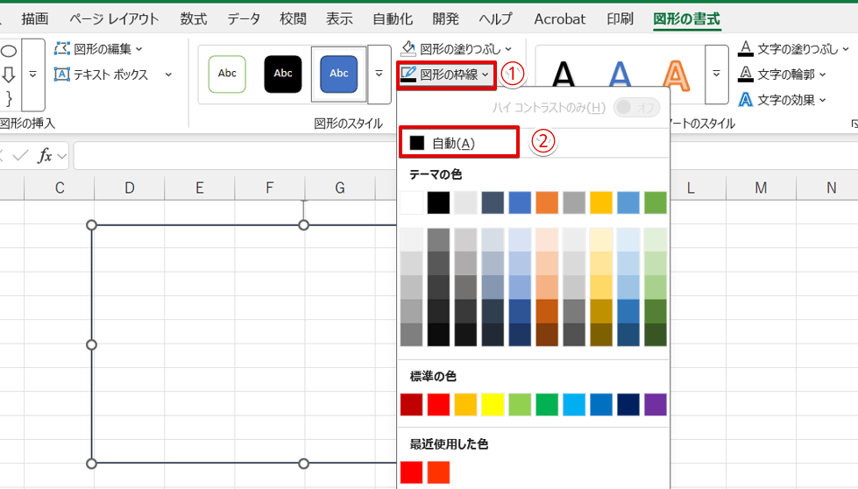This screenshot has width=858, height=489.
Task: Click the edit shape points icon
Action: [x=62, y=49]
